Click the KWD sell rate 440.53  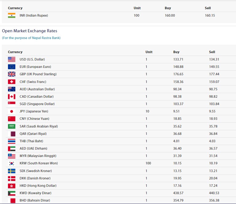214,193
